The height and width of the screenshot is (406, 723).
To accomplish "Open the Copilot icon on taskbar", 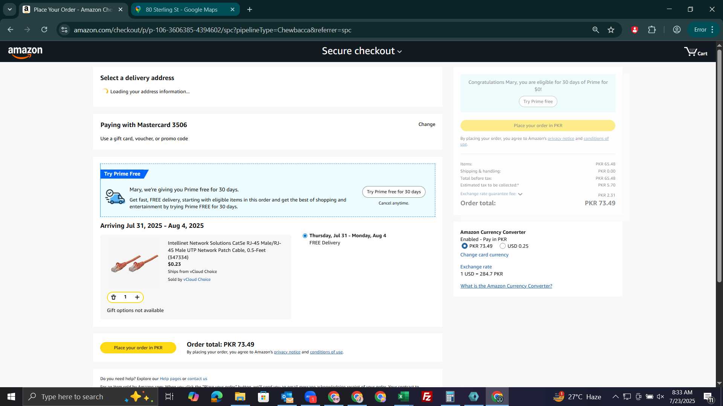I will (x=193, y=397).
